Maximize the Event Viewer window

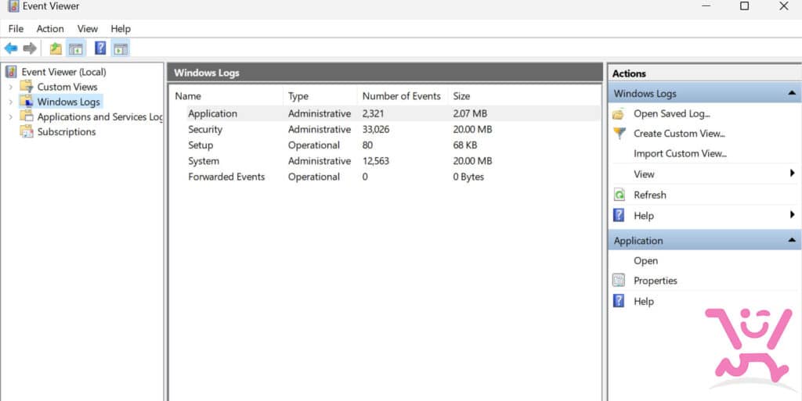[745, 6]
